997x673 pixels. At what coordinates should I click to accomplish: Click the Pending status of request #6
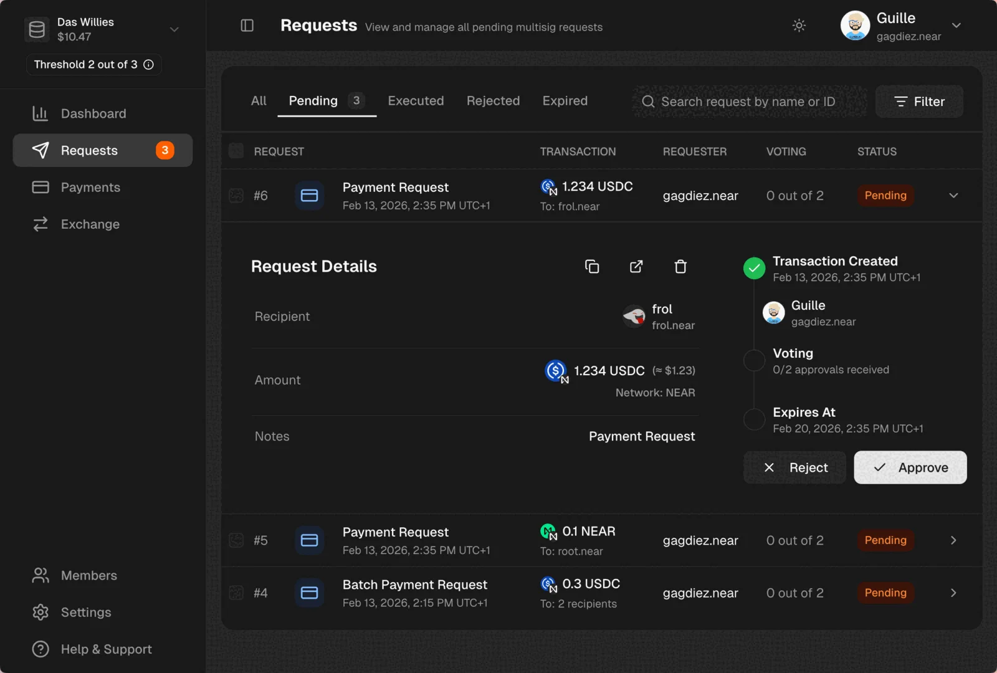pos(885,196)
